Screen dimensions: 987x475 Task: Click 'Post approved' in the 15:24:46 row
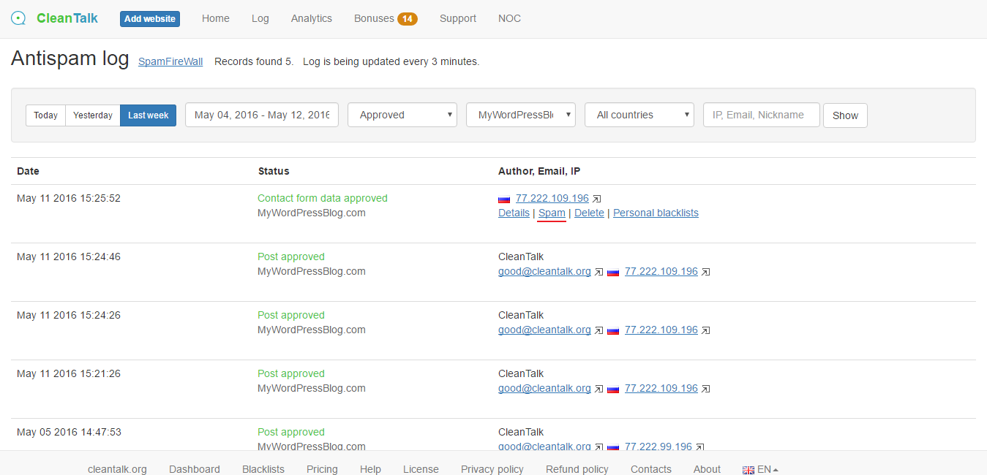click(x=291, y=256)
